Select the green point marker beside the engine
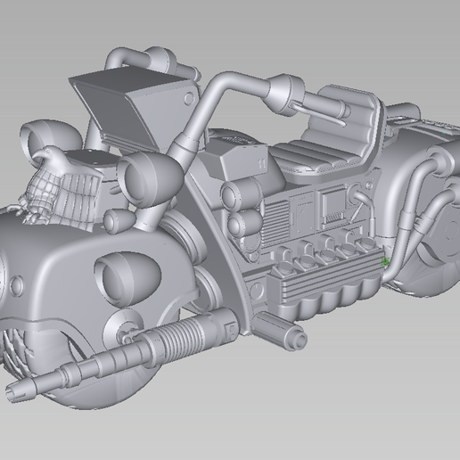 click(x=385, y=261)
